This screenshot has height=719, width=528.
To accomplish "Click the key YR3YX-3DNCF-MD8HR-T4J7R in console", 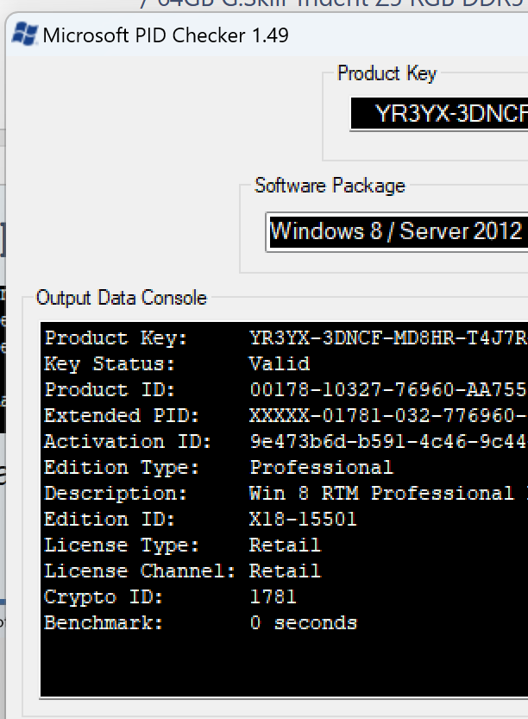I will [x=388, y=338].
